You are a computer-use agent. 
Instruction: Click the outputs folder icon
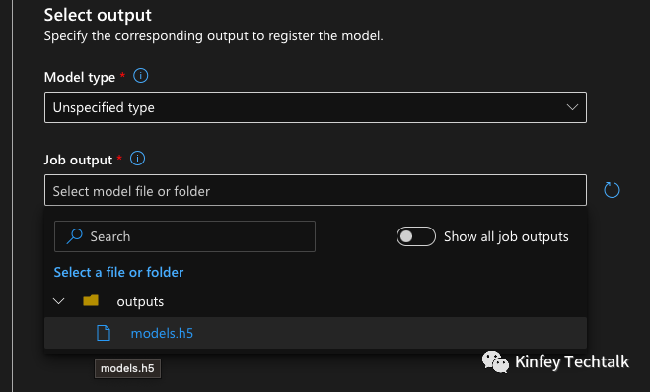coord(91,301)
